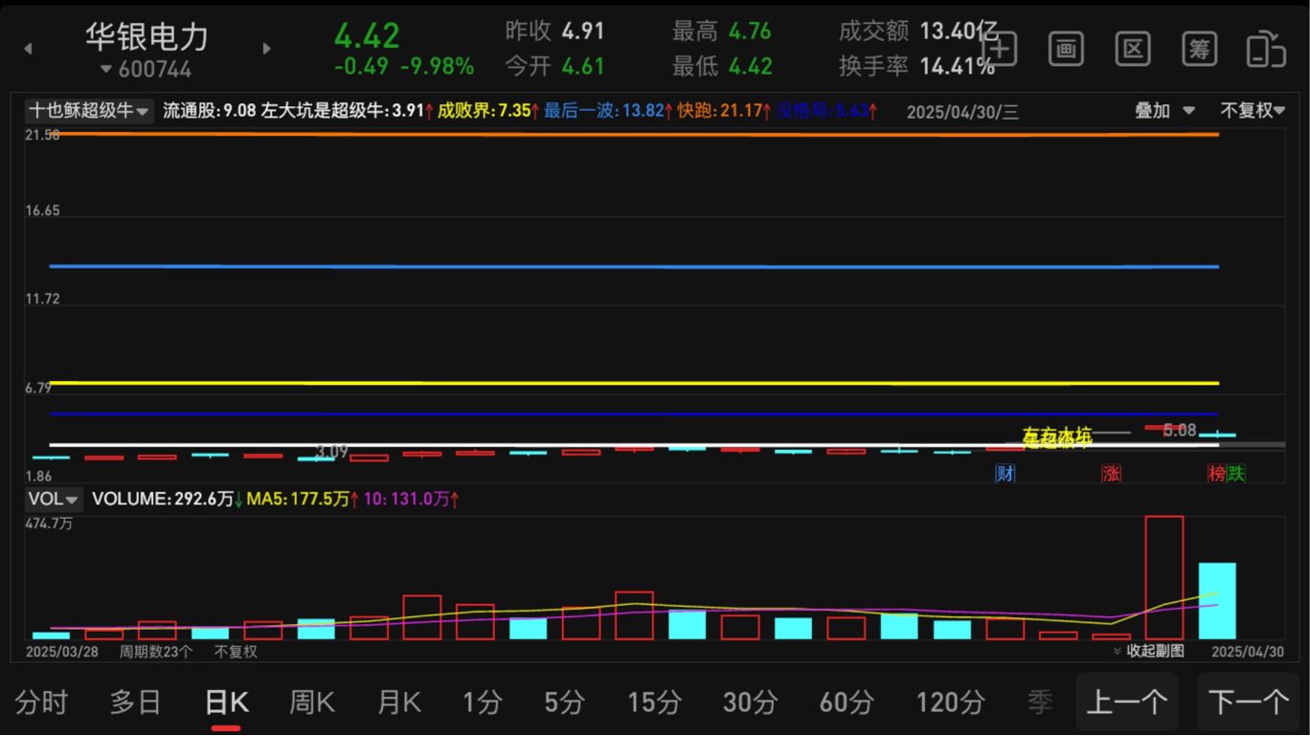Select the 周K weekly candlestick tab
The width and height of the screenshot is (1310, 736).
pos(312,703)
